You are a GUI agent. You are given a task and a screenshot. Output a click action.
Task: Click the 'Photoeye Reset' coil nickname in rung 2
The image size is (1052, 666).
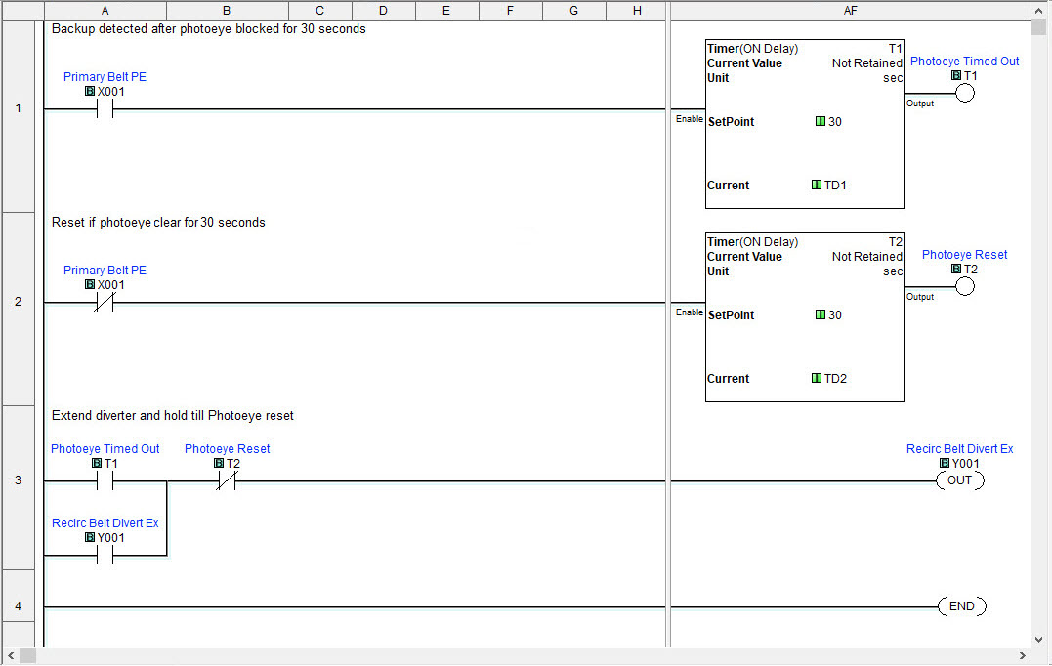point(964,254)
